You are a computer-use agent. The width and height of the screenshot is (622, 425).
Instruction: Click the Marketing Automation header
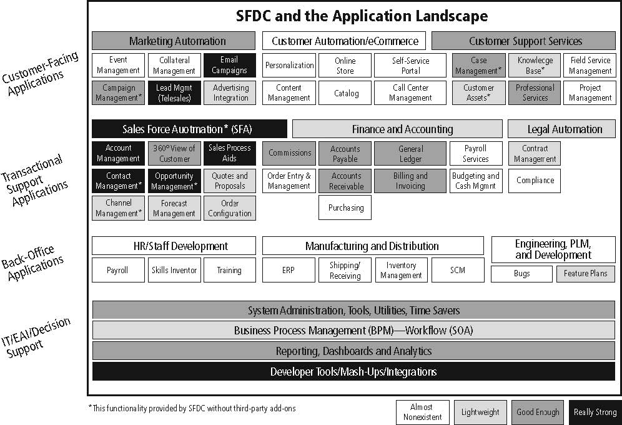pyautogui.click(x=174, y=41)
